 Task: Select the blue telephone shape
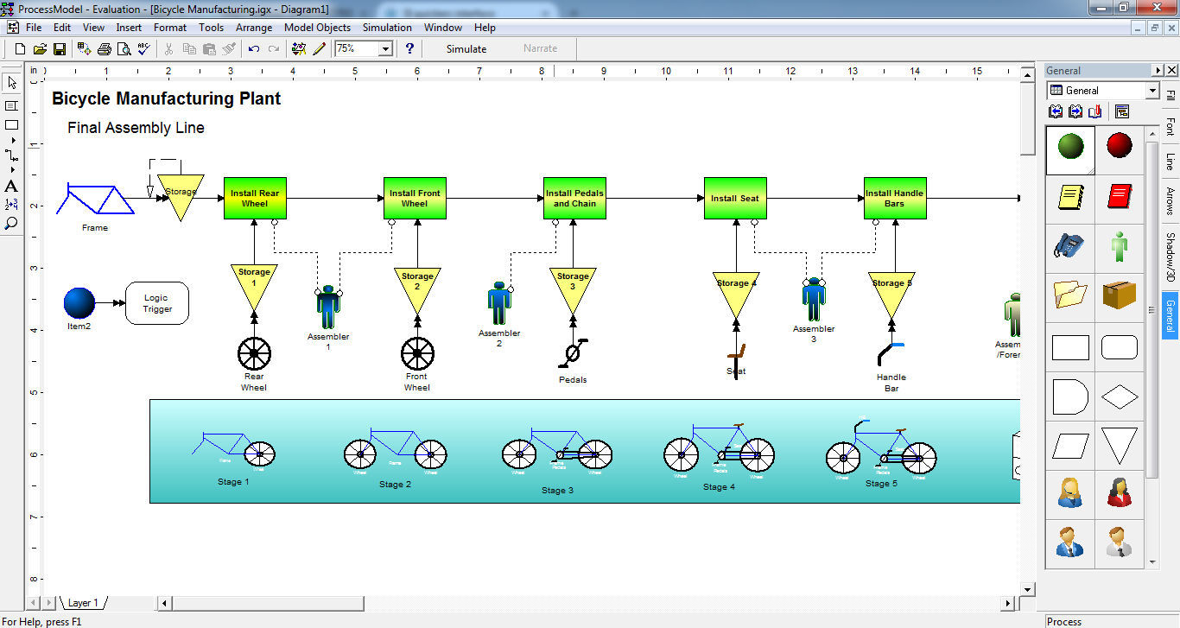click(x=1070, y=247)
